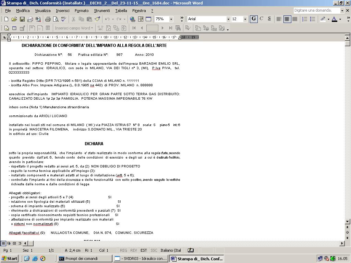
Task: Set centered text alignment
Action: click(x=287, y=19)
